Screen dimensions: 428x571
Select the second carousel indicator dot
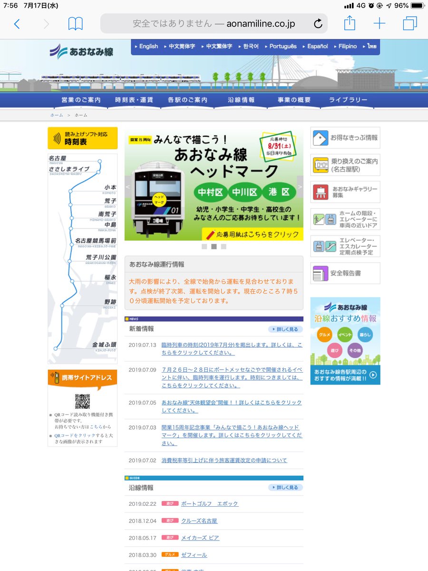[214, 246]
